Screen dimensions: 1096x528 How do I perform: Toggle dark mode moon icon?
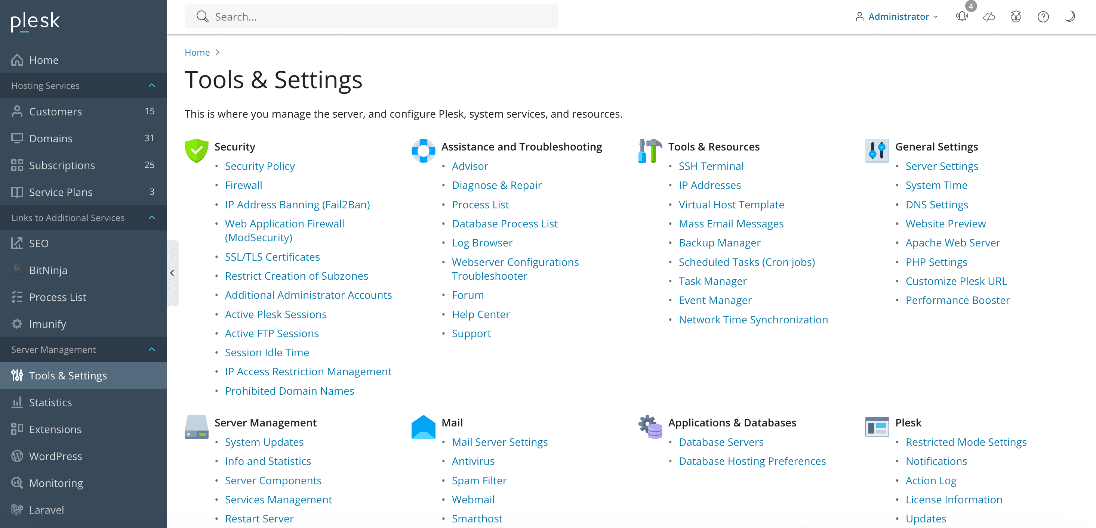pos(1069,16)
